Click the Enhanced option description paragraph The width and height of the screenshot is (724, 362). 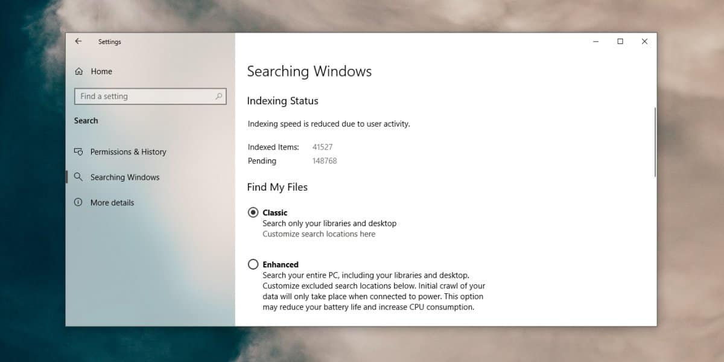click(x=374, y=291)
